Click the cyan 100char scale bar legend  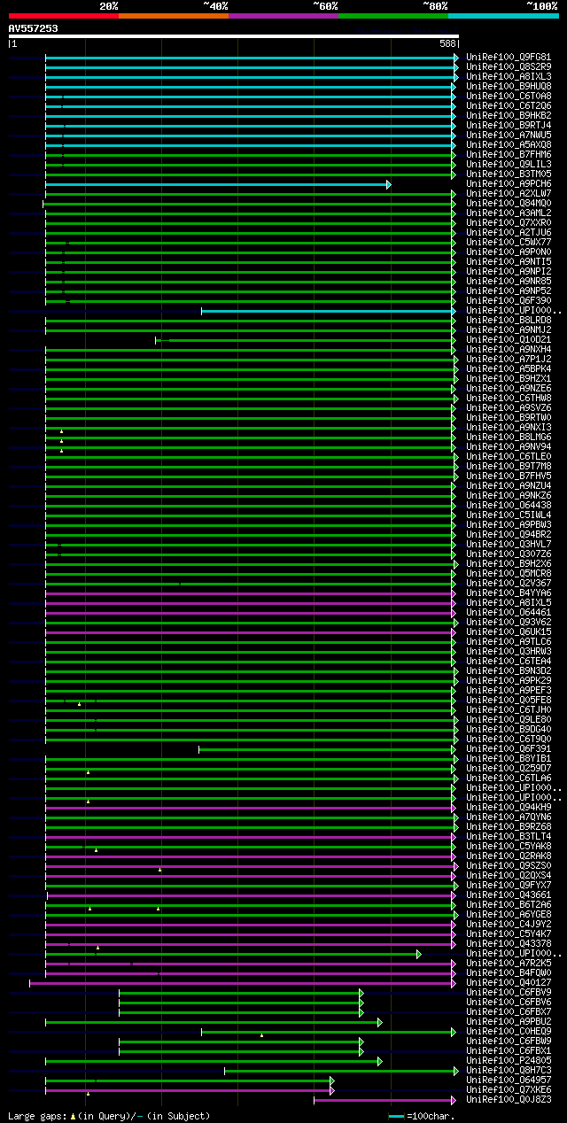coord(396,1116)
